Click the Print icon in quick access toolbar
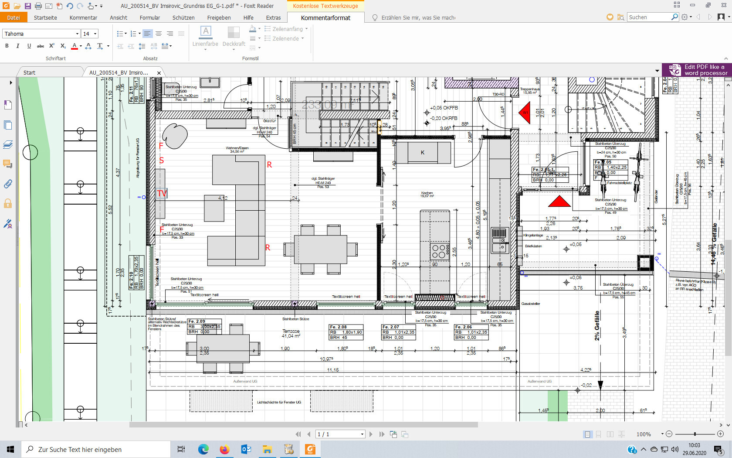The width and height of the screenshot is (732, 458). pyautogui.click(x=38, y=6)
